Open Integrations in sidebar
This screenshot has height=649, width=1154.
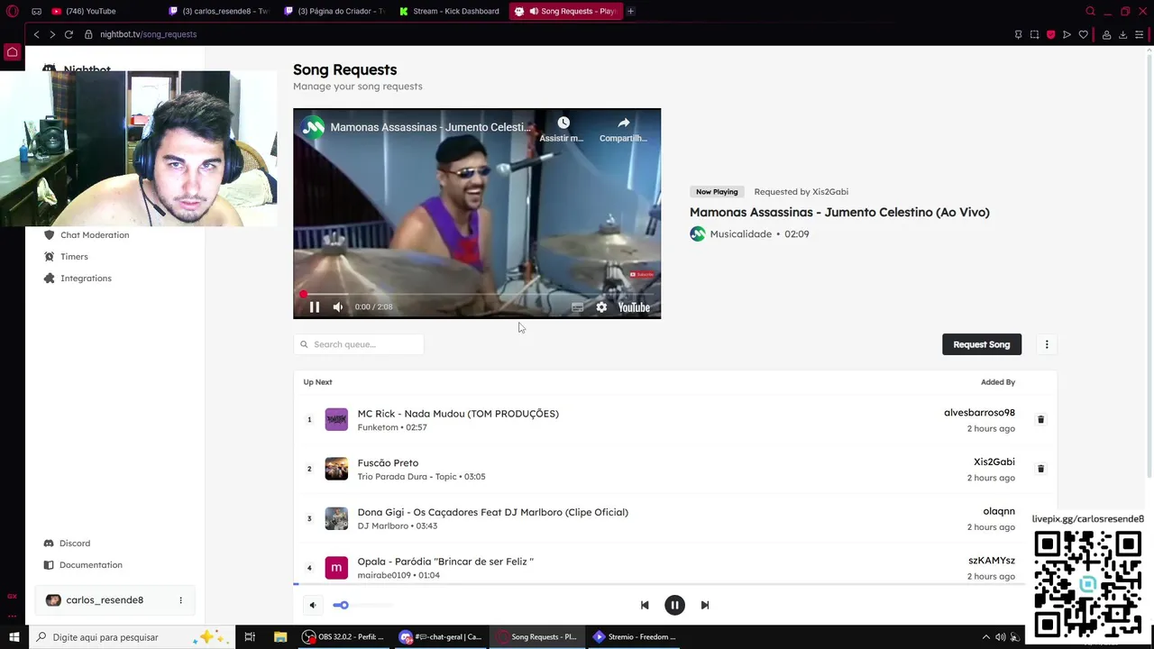click(x=86, y=279)
